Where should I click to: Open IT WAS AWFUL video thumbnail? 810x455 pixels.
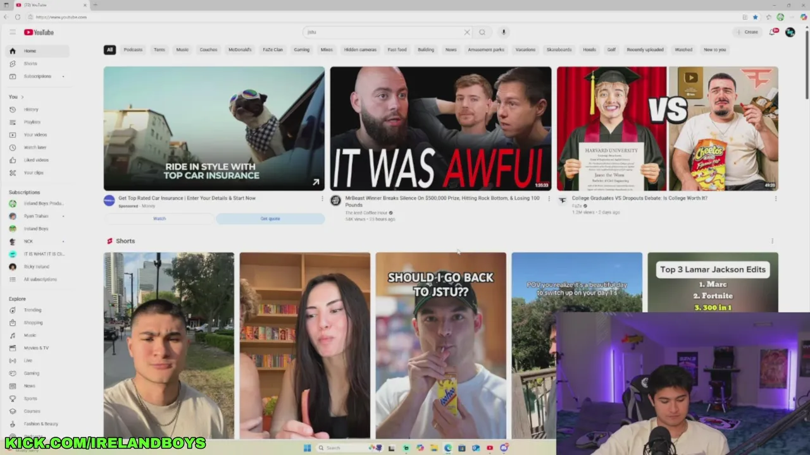(440, 128)
